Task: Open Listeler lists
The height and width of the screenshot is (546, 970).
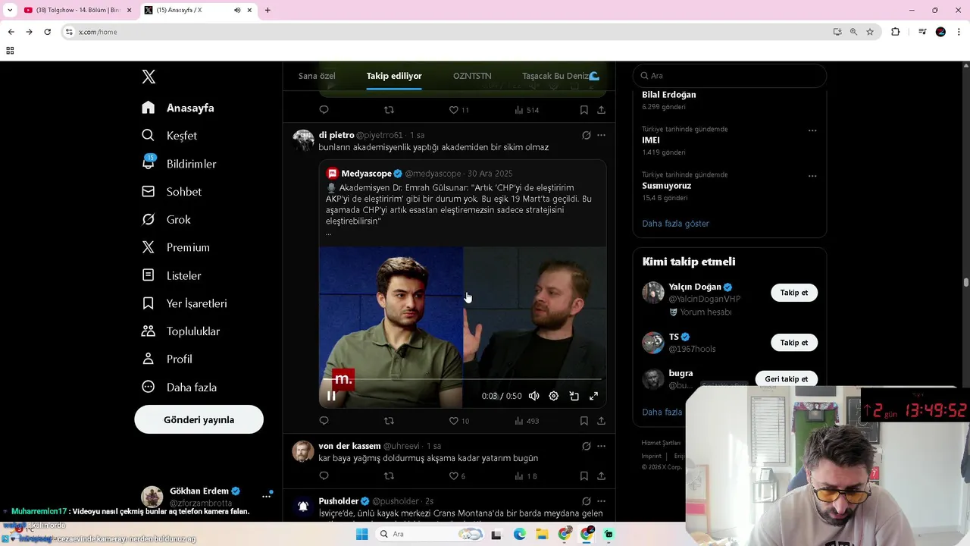Action: (172, 275)
